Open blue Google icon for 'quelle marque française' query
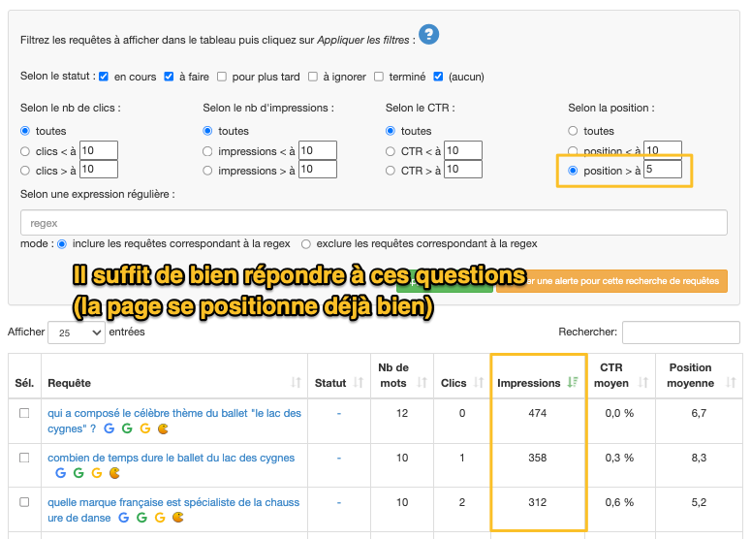This screenshot has width=751, height=539. [x=124, y=518]
